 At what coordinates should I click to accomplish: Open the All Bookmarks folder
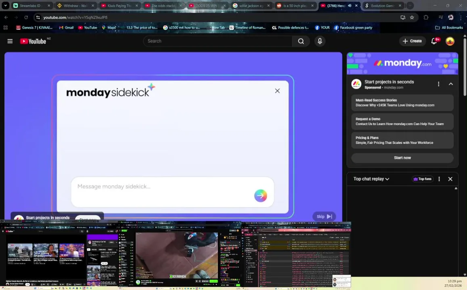[449, 28]
